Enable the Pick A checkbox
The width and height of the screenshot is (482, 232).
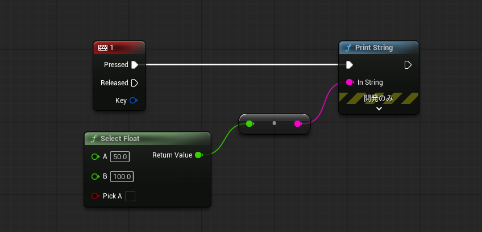[x=130, y=196]
